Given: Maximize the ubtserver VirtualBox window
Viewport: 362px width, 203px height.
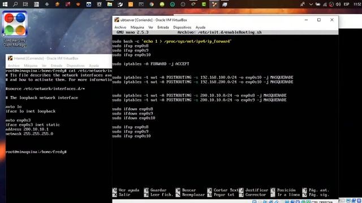Looking at the screenshot, I should [x=319, y=20].
